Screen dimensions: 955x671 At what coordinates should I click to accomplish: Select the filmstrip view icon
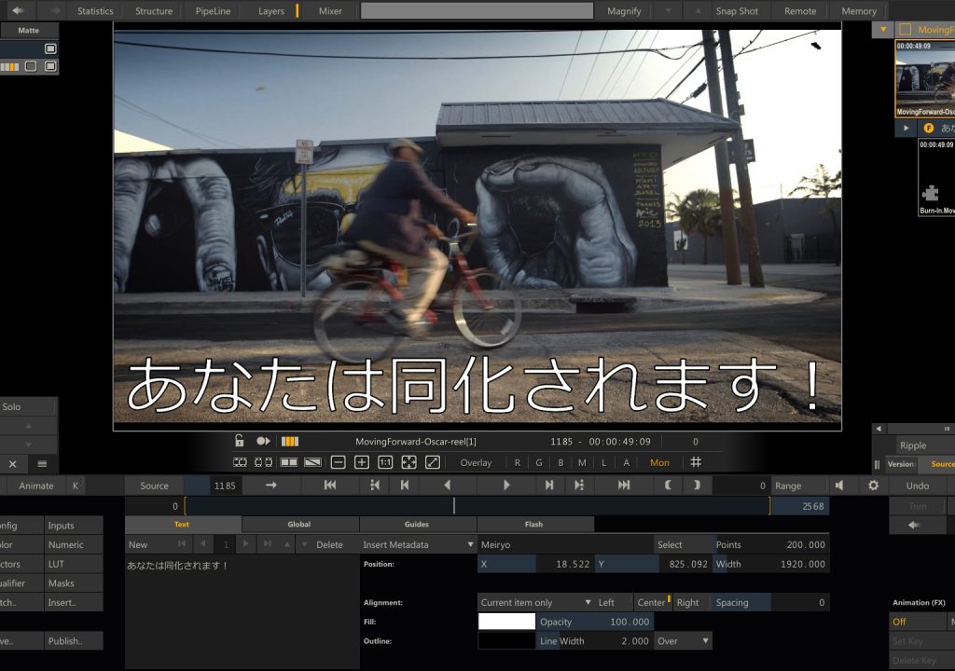240,463
